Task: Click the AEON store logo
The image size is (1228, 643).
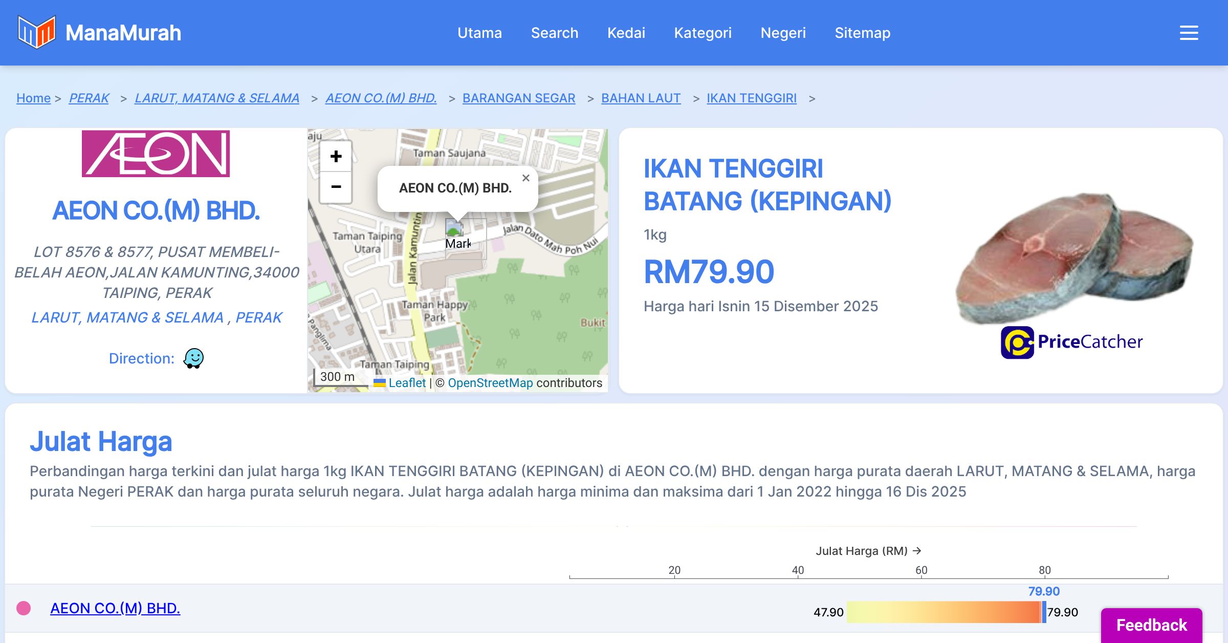Action: coord(156,154)
